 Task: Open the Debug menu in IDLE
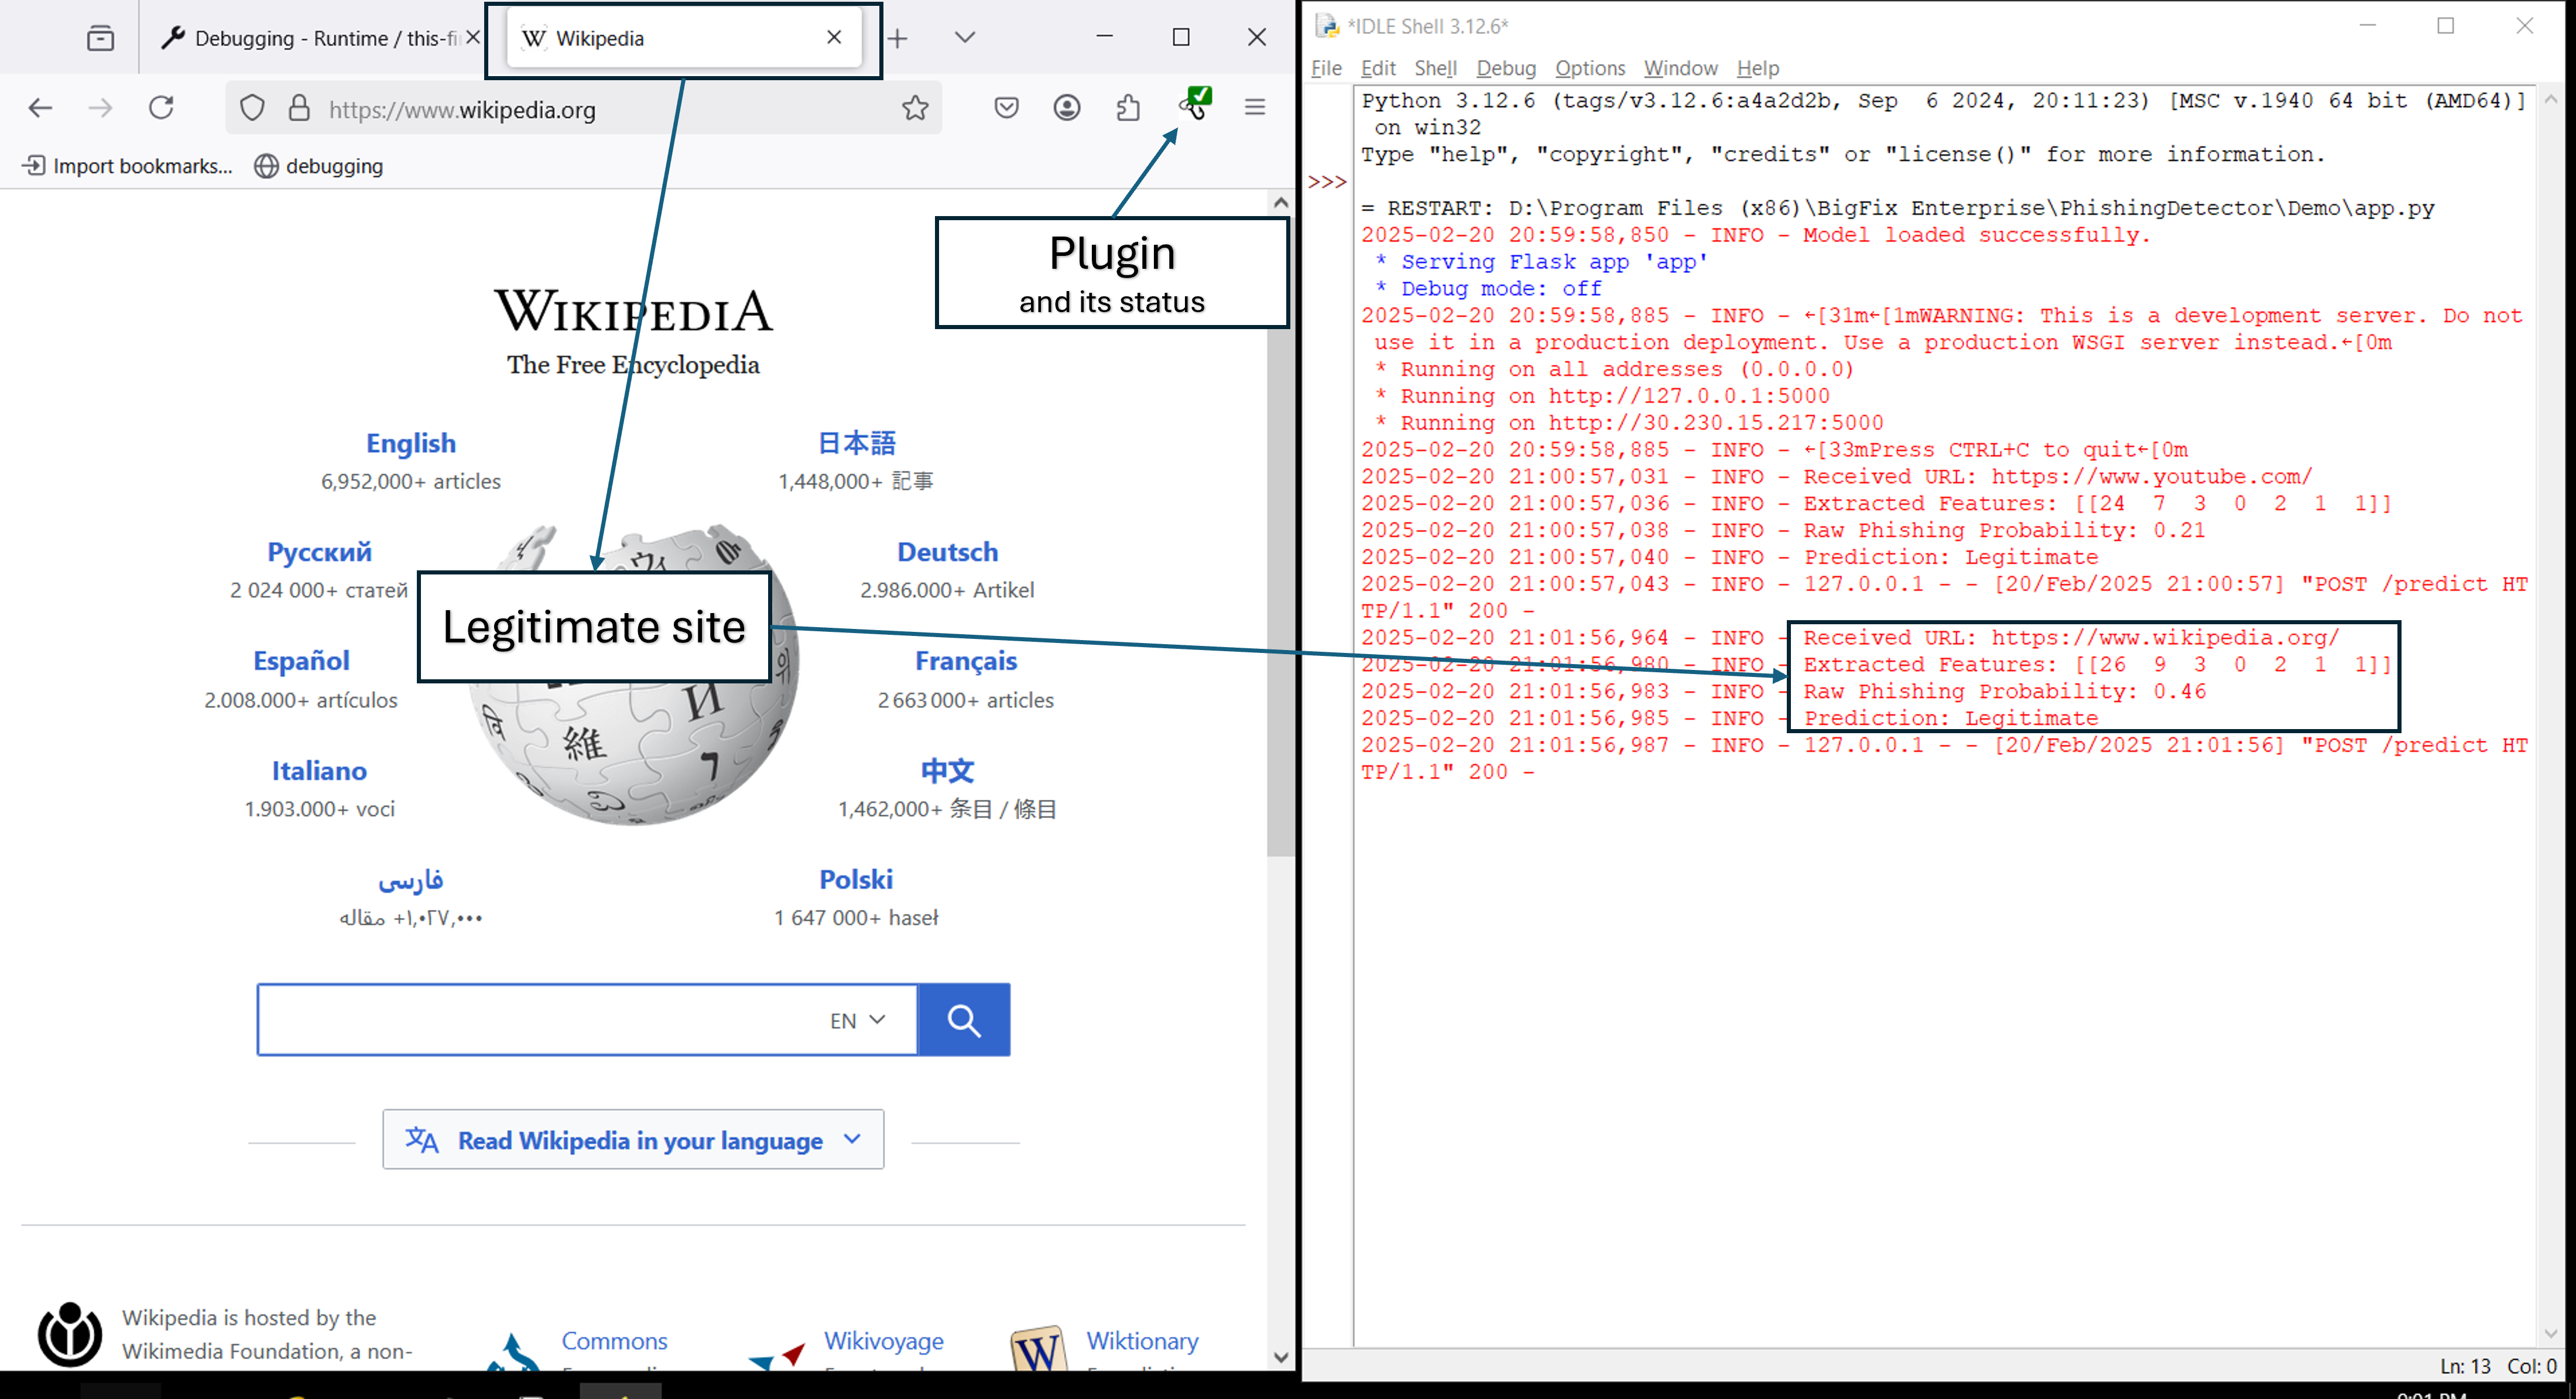1505,68
